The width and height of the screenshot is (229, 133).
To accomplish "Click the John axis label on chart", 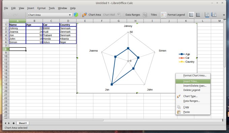I will [x=150, y=90].
